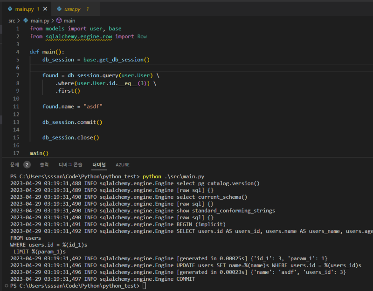This screenshot has height=291, width=373.
Task: Expand the main.py breadcrumb dropdown
Action: pyautogui.click(x=40, y=20)
